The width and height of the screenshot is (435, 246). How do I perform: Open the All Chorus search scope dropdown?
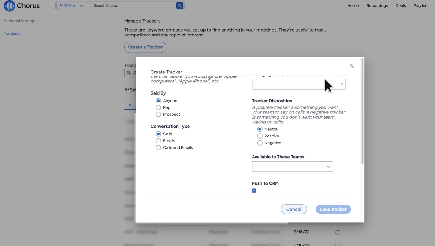click(x=72, y=5)
